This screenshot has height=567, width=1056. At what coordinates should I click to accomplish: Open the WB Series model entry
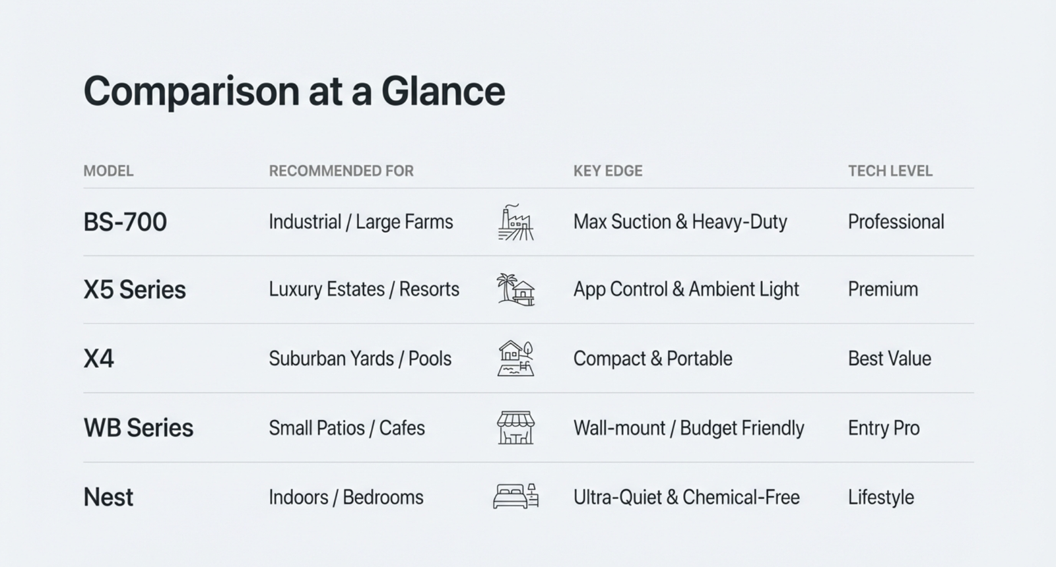pos(139,428)
